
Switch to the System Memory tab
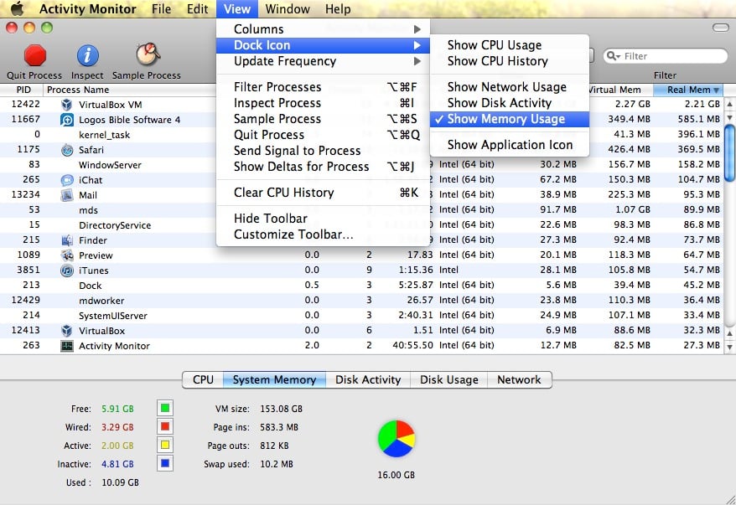[x=274, y=379]
